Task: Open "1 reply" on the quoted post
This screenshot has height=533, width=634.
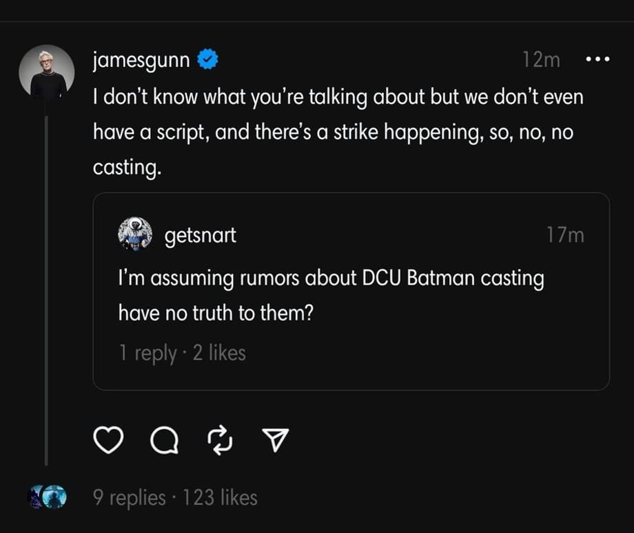Action: [147, 353]
